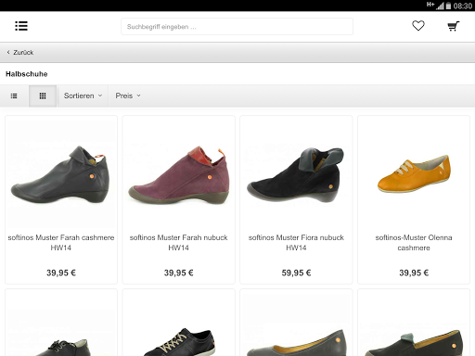Switch to list view layout

[x=14, y=95]
